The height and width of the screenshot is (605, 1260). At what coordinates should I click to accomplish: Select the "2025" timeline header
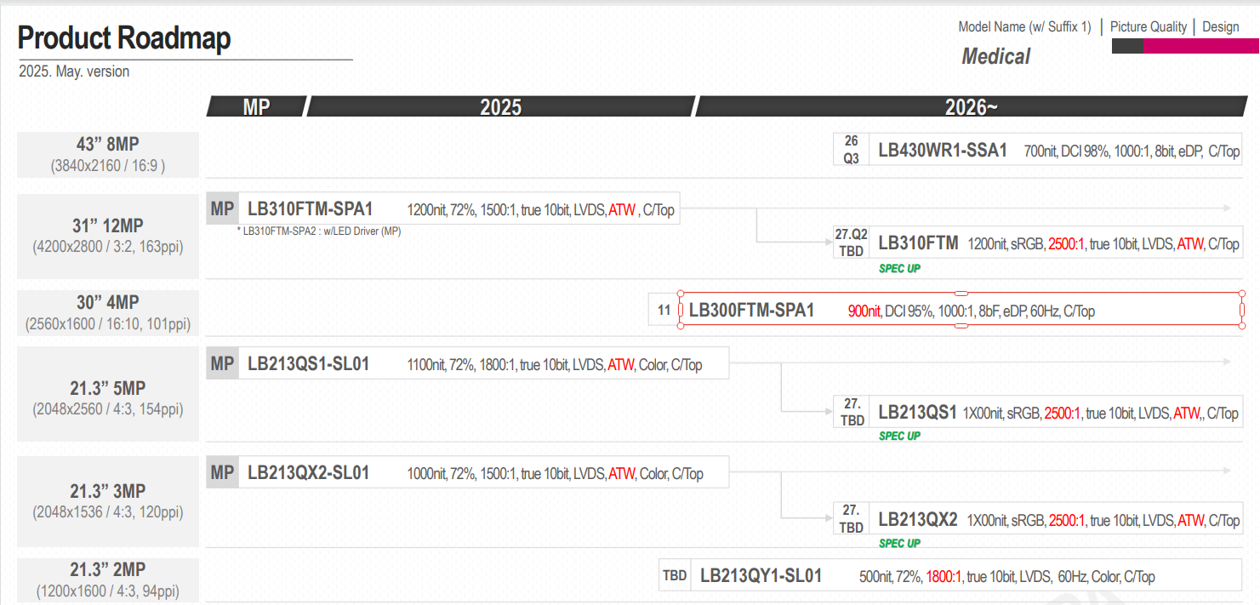pyautogui.click(x=500, y=106)
